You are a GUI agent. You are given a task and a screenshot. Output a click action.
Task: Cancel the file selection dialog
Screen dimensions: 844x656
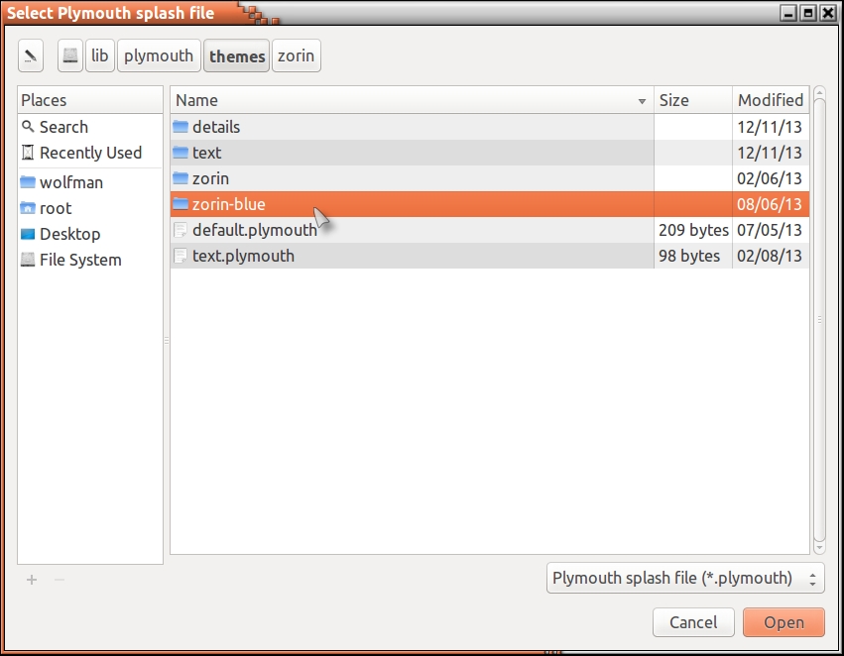693,622
